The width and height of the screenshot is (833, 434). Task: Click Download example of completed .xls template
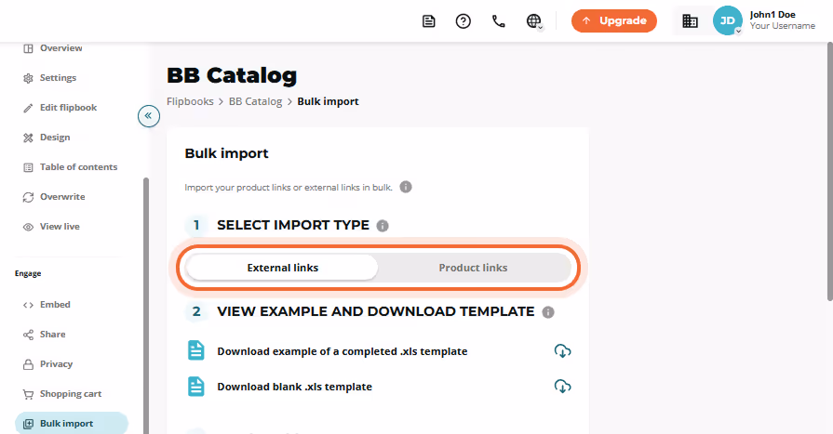tap(343, 351)
